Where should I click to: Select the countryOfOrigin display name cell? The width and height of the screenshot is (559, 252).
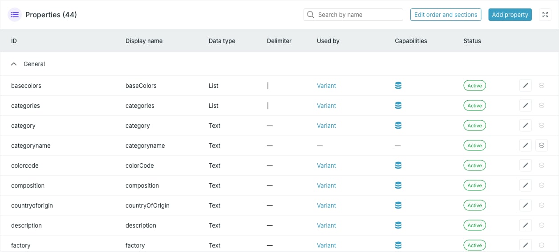click(x=147, y=205)
